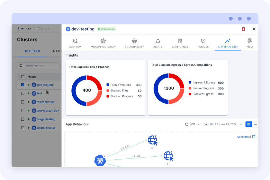Check the microservice cluster checkbox
The width and height of the screenshot is (270, 180).
pos(22,102)
